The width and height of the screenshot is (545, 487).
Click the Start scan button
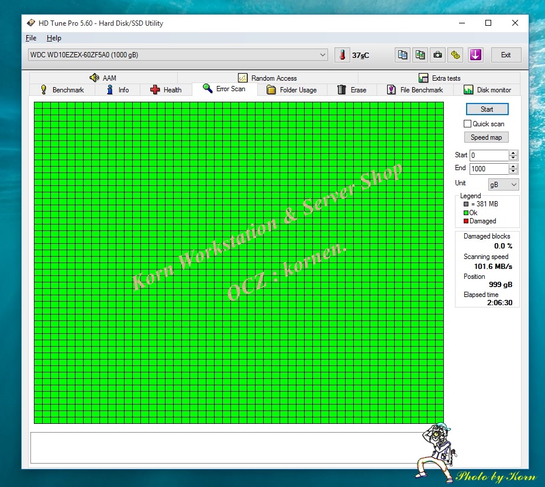(487, 109)
